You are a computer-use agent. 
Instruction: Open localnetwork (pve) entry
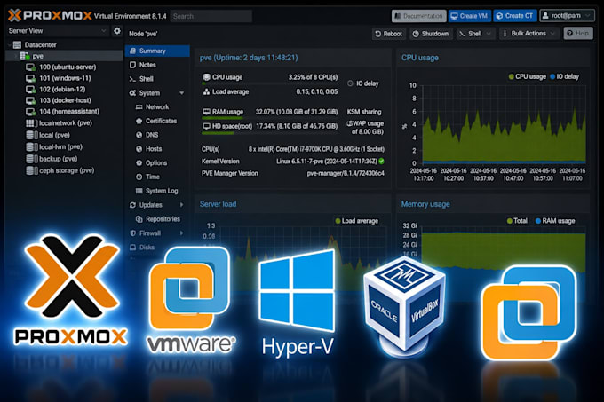point(59,123)
